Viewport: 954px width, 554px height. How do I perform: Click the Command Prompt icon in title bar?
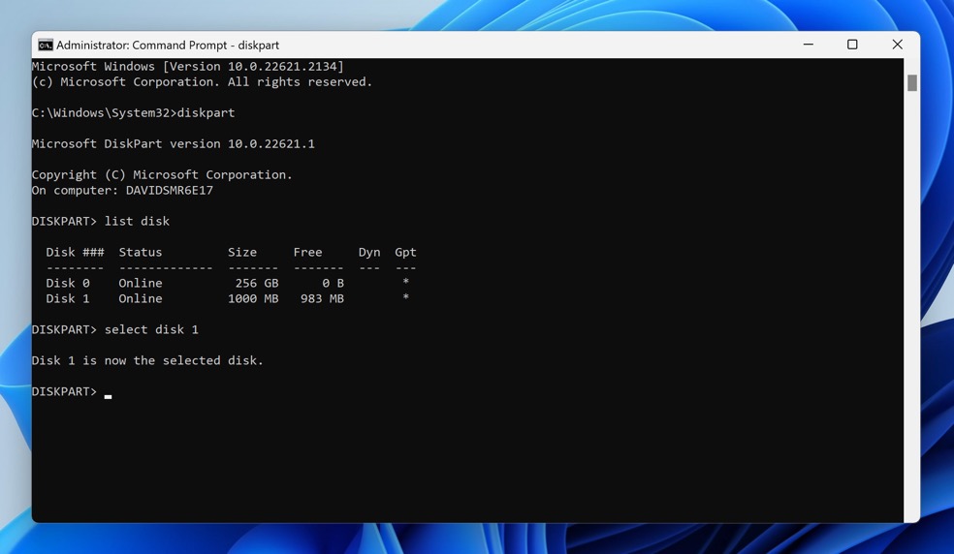pos(46,45)
